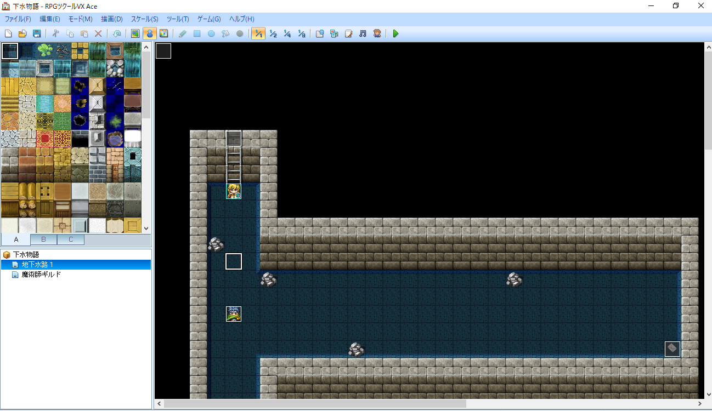This screenshot has width=712, height=411.
Task: Click the Paste clipboard icon
Action: click(x=84, y=34)
